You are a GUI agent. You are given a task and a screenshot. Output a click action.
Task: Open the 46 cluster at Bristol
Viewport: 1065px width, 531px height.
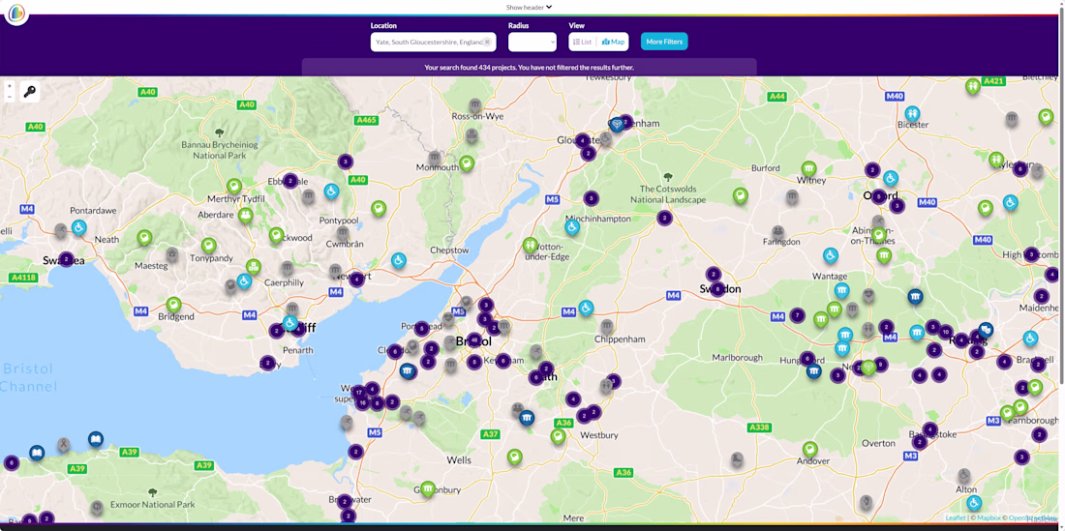pos(474,339)
